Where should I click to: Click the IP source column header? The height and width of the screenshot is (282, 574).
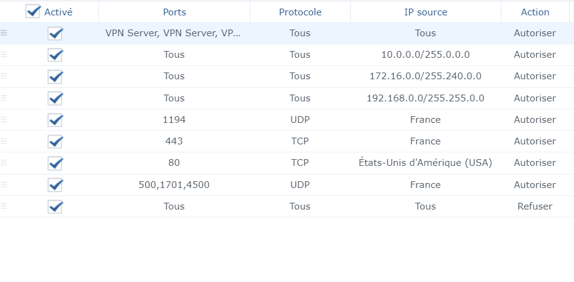pos(425,12)
